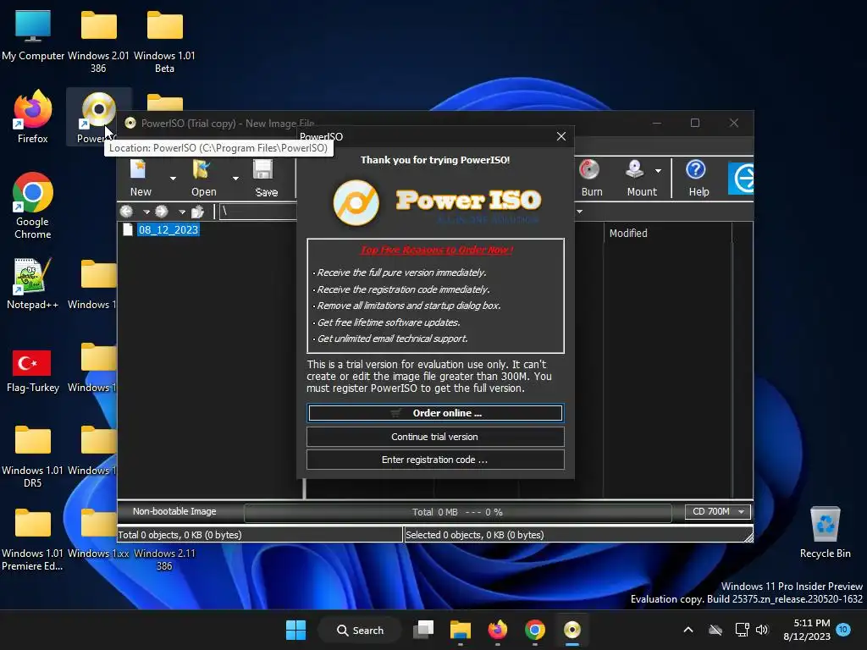Click Selected 0 objects status bar text
The height and width of the screenshot is (650, 867).
click(474, 535)
